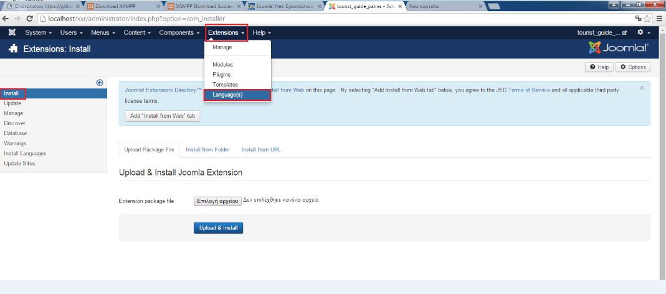Go back with the browser back arrow

pyautogui.click(x=6, y=19)
